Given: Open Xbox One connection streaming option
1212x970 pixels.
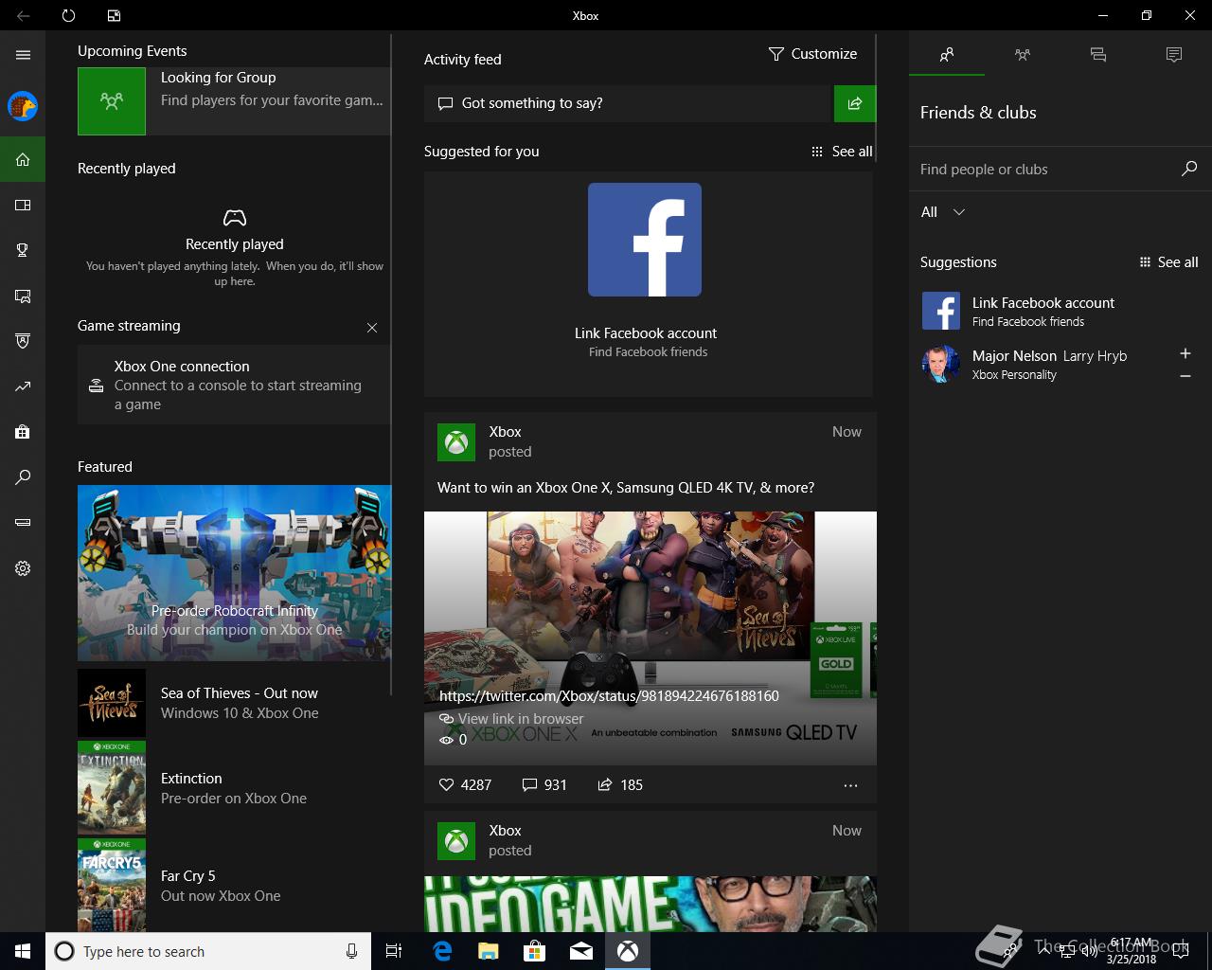Looking at the screenshot, I should tap(234, 385).
